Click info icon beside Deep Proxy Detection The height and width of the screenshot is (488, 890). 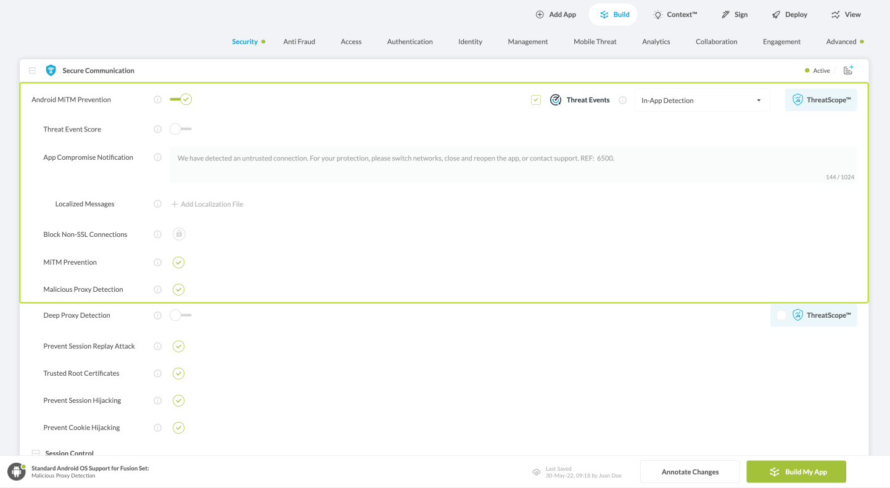tap(157, 315)
